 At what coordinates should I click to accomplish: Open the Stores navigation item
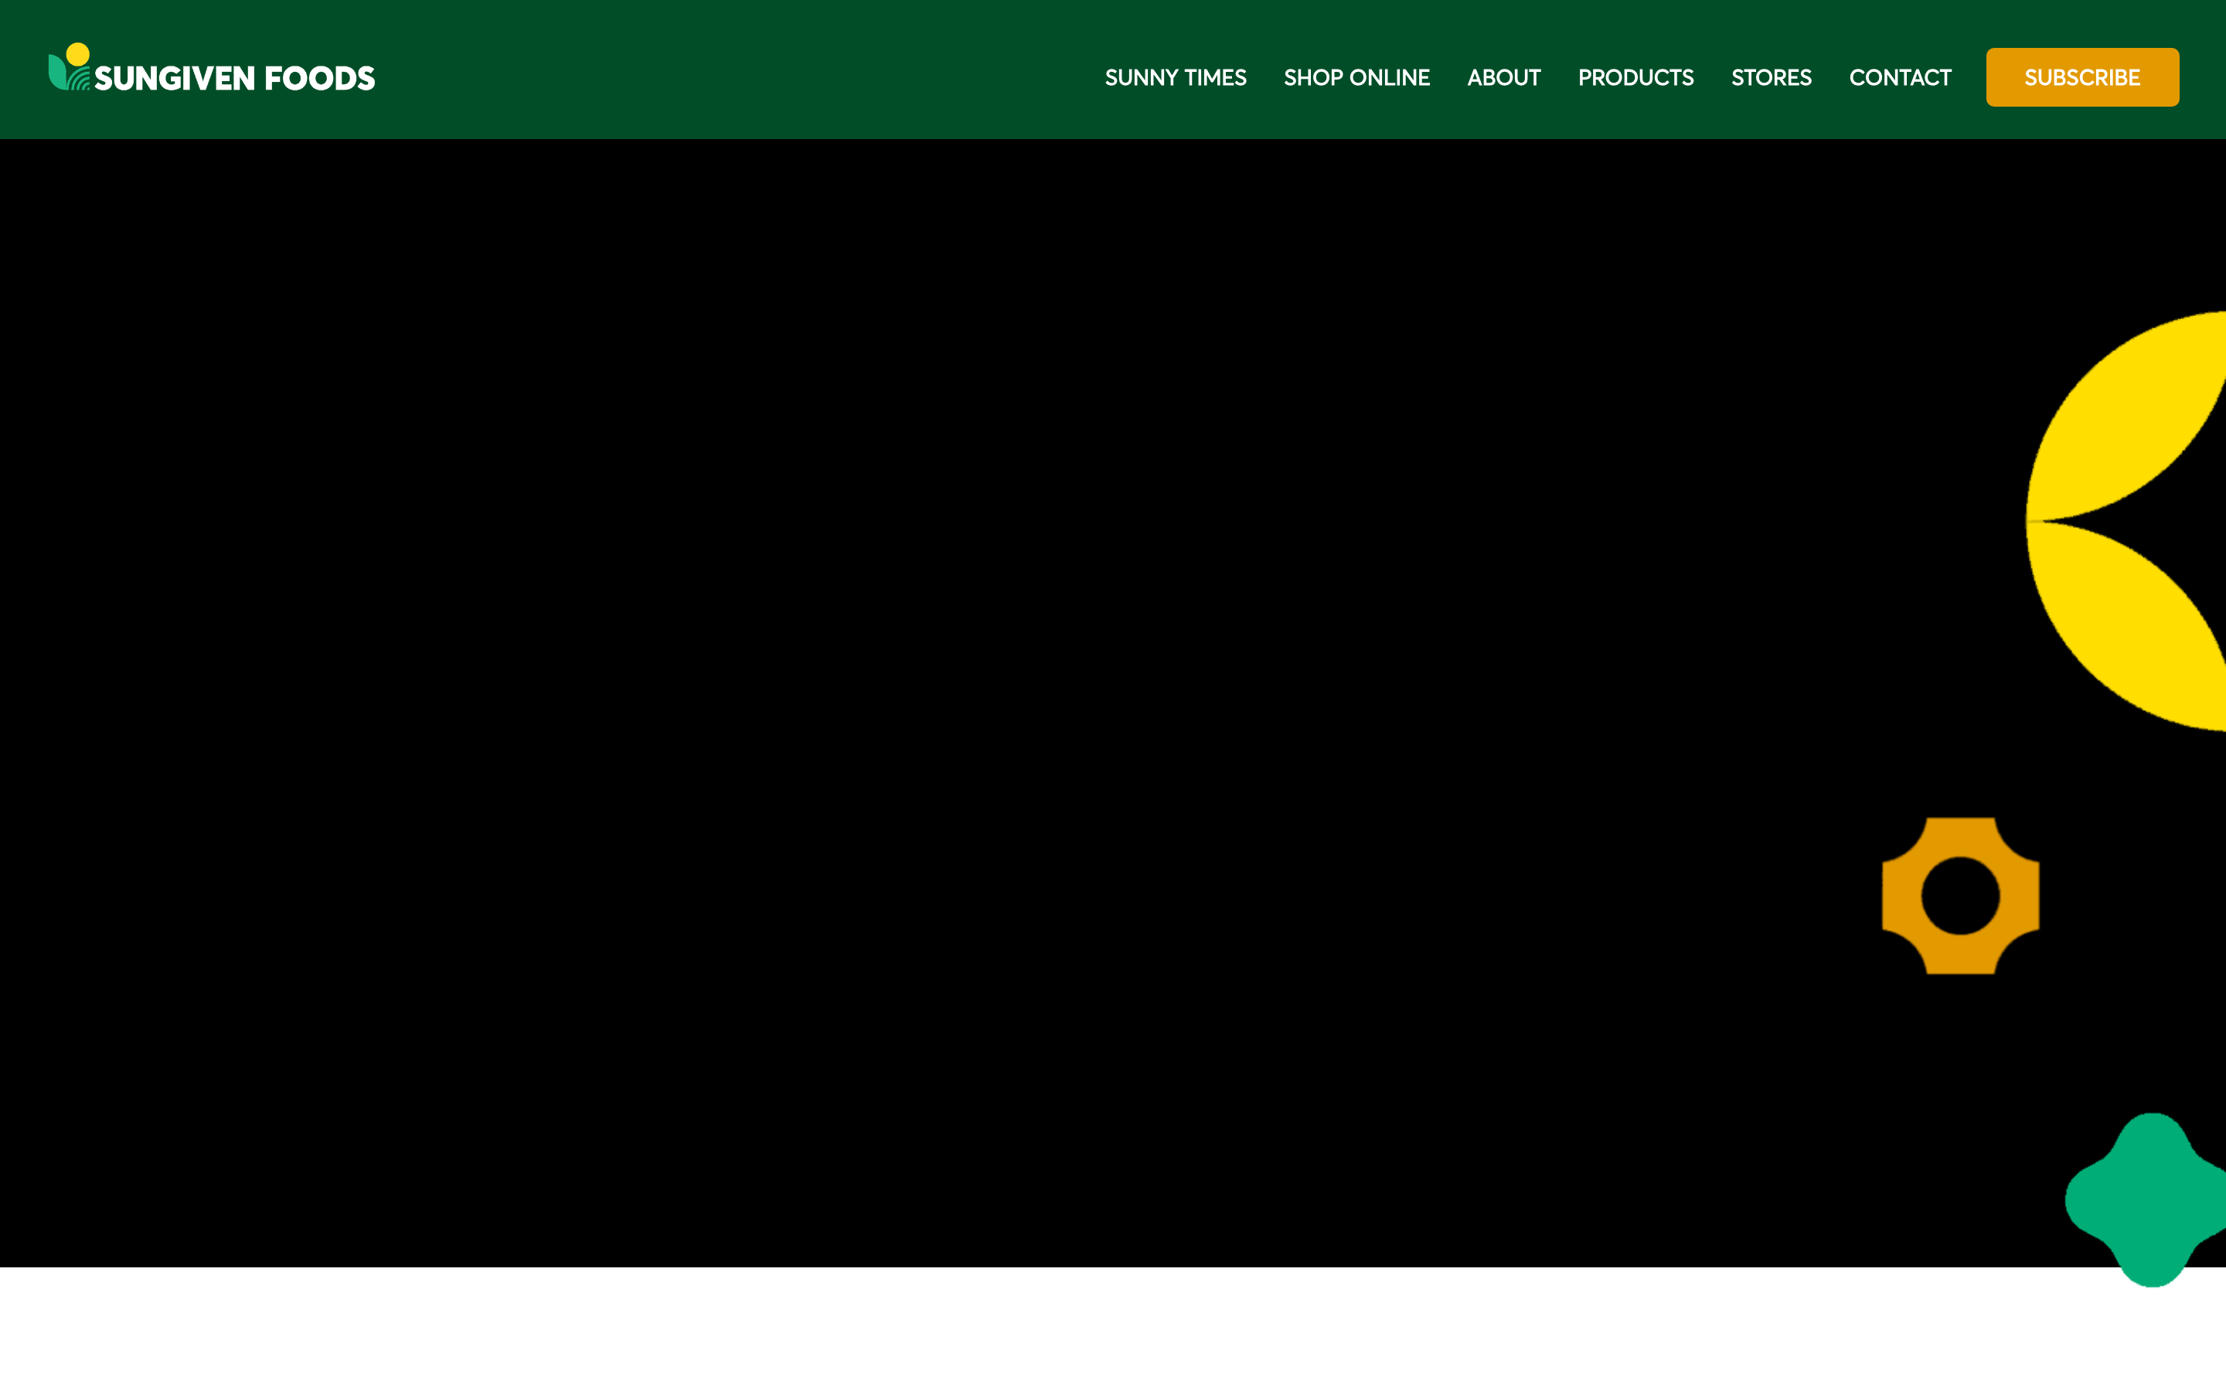(x=1771, y=77)
